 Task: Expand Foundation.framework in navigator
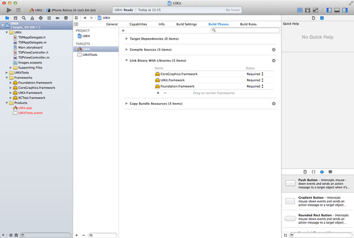[11, 82]
